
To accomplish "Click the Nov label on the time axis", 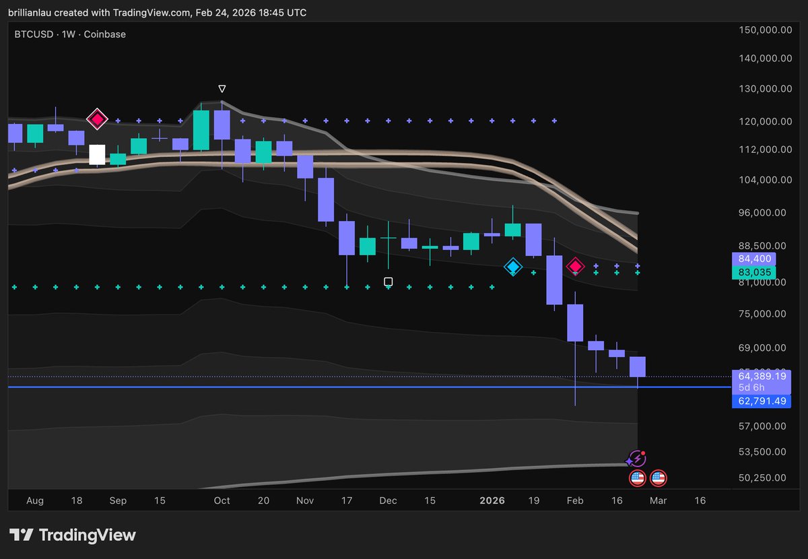I will pyautogui.click(x=305, y=500).
